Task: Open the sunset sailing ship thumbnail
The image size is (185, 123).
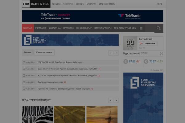Action: pos(102,114)
